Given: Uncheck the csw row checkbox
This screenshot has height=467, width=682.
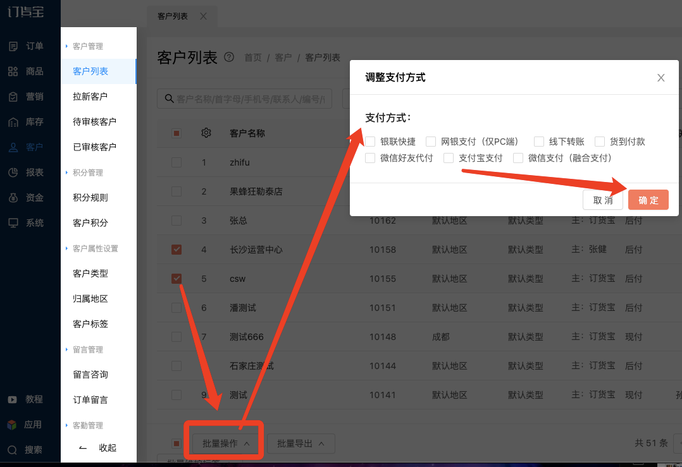Looking at the screenshot, I should (176, 279).
